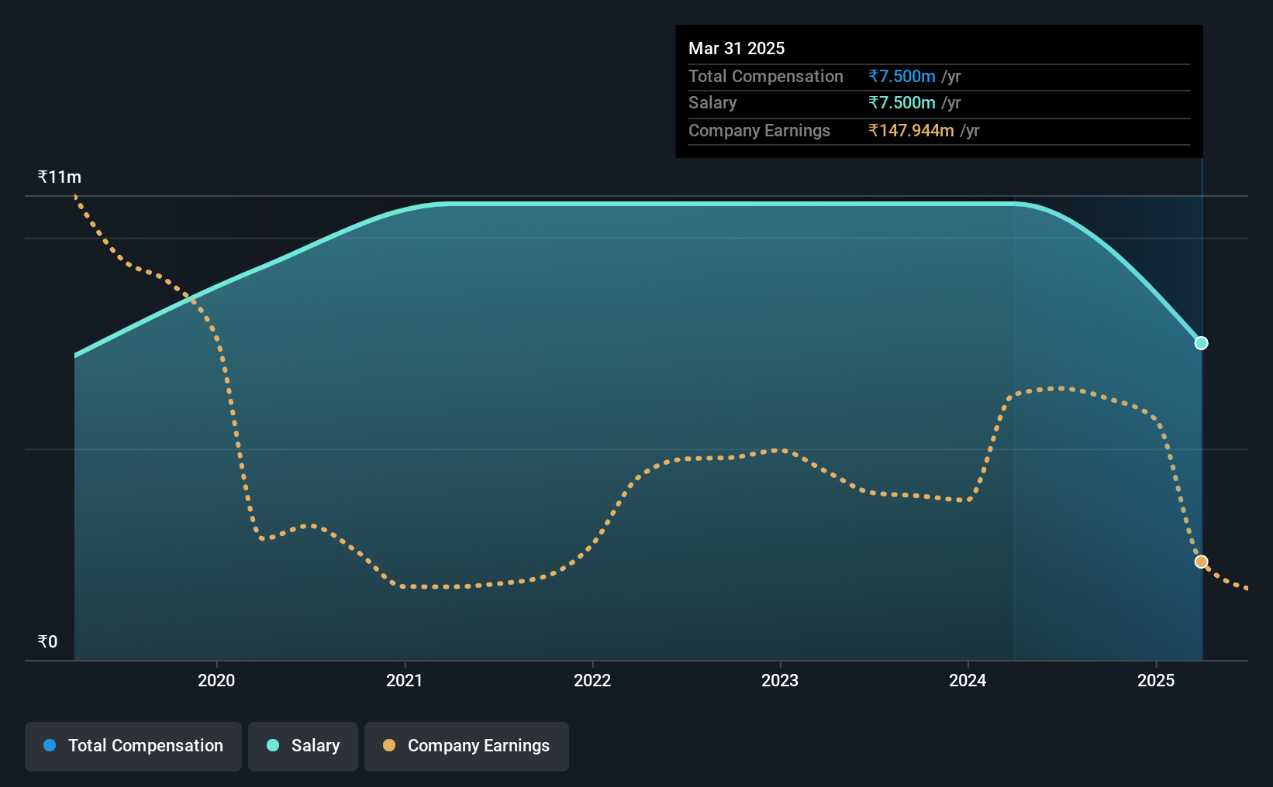Screen dimensions: 1273x787
Task: Toggle the Total Compensation legend button
Action: click(x=133, y=746)
